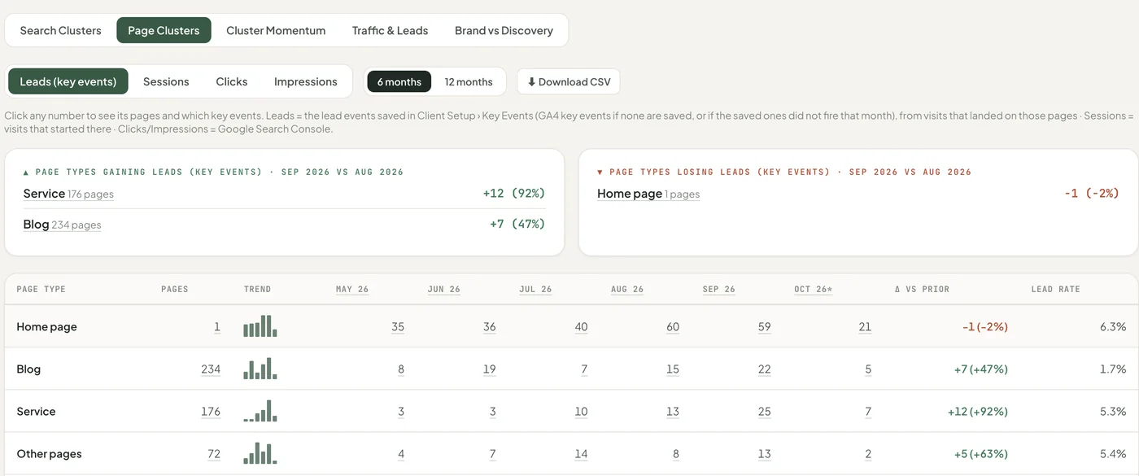Click the SEP 26 column header
The image size is (1139, 476).
click(x=719, y=289)
